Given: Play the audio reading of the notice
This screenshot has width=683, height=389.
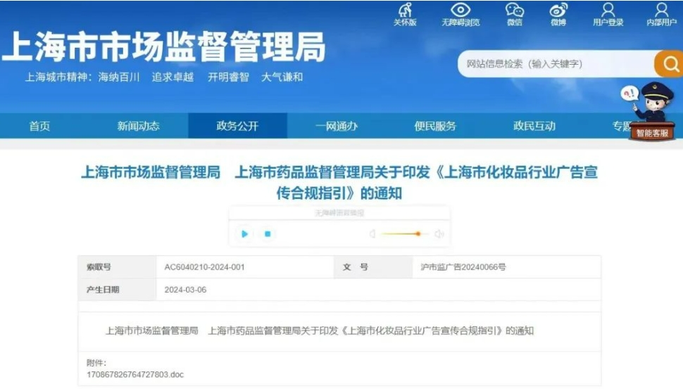Looking at the screenshot, I should pyautogui.click(x=244, y=234).
